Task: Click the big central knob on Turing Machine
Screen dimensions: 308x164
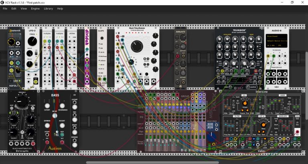Action: point(137,47)
